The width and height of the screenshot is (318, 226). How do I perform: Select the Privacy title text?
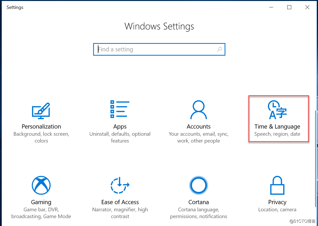[277, 202]
